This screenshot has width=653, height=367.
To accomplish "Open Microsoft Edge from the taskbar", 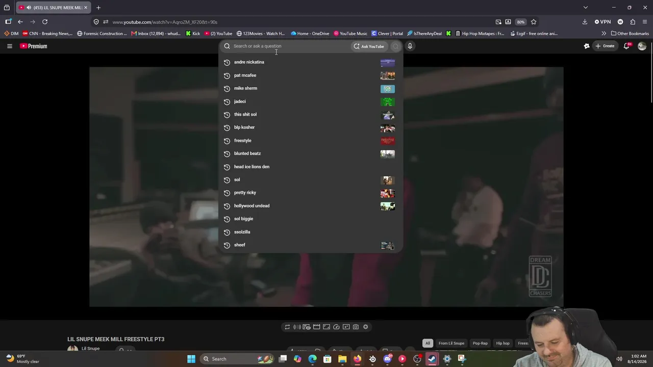I will 313,359.
